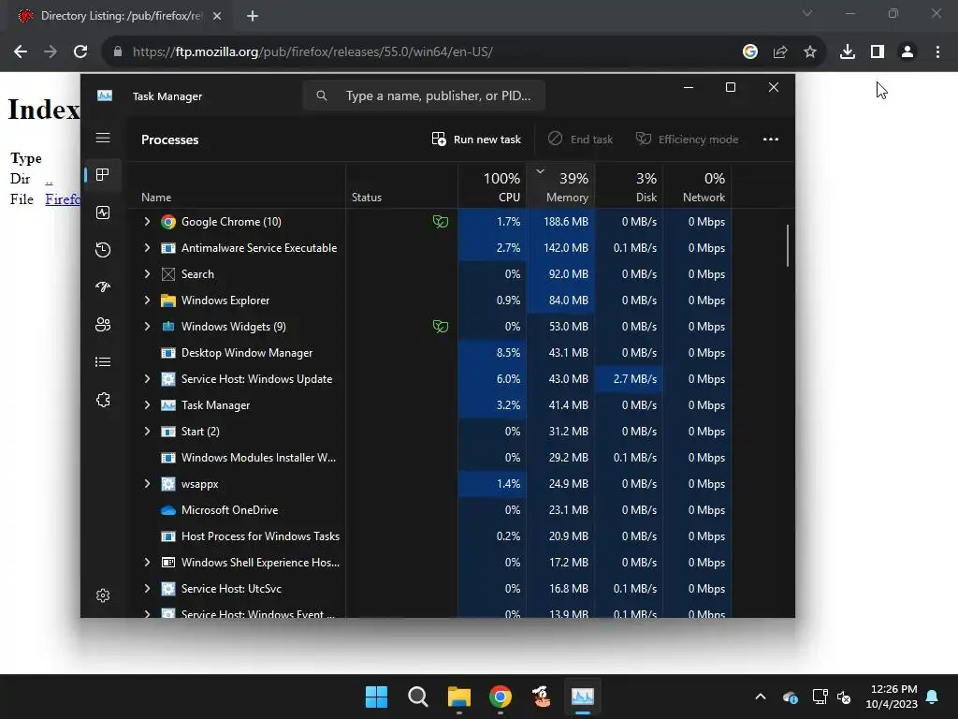This screenshot has height=719, width=958.
Task: Click End task button
Action: tap(580, 139)
